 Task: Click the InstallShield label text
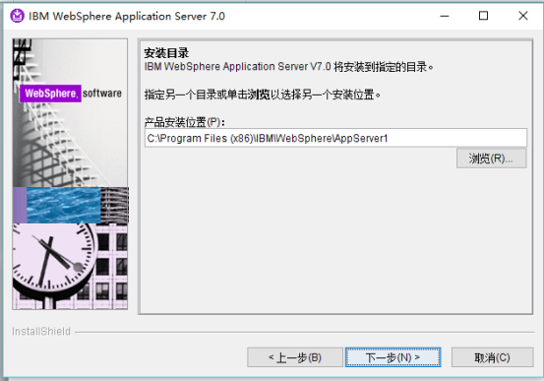[41, 332]
